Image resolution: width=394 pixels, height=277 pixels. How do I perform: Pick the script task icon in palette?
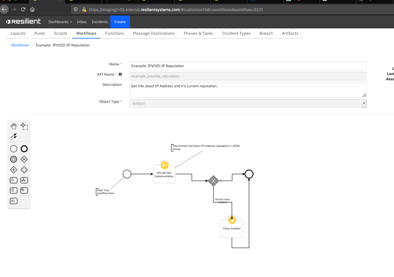point(14,191)
